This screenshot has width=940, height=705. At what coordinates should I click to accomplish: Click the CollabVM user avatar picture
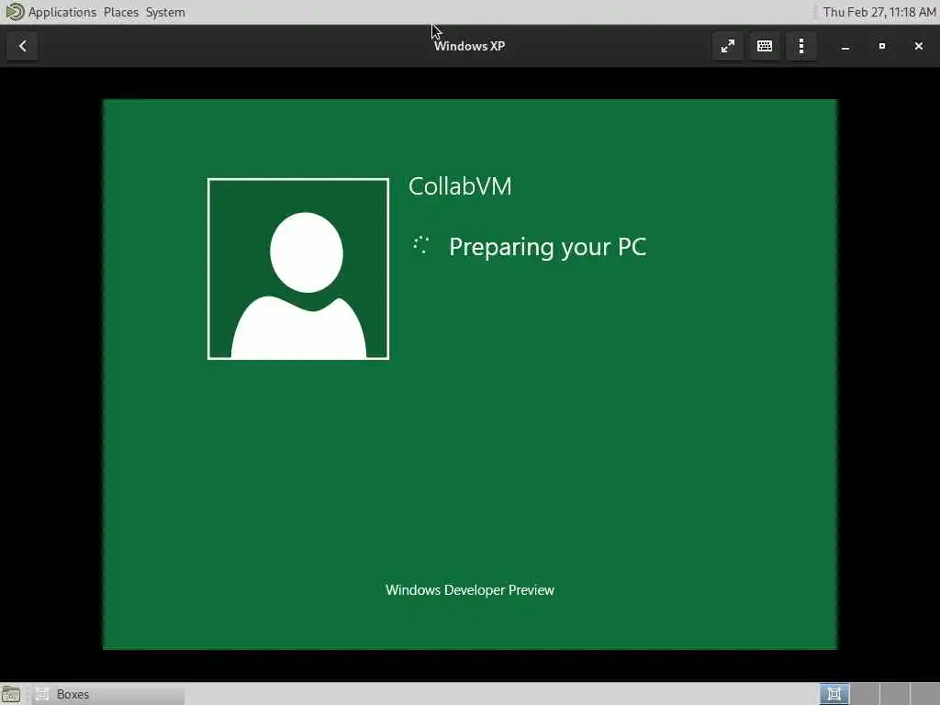pyautogui.click(x=298, y=269)
